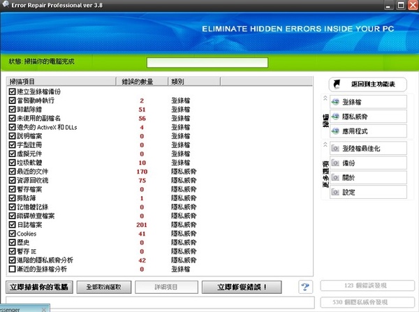Select the error count 201 for 日誌檔案
Screen dimensions: 419x312
(x=142, y=225)
